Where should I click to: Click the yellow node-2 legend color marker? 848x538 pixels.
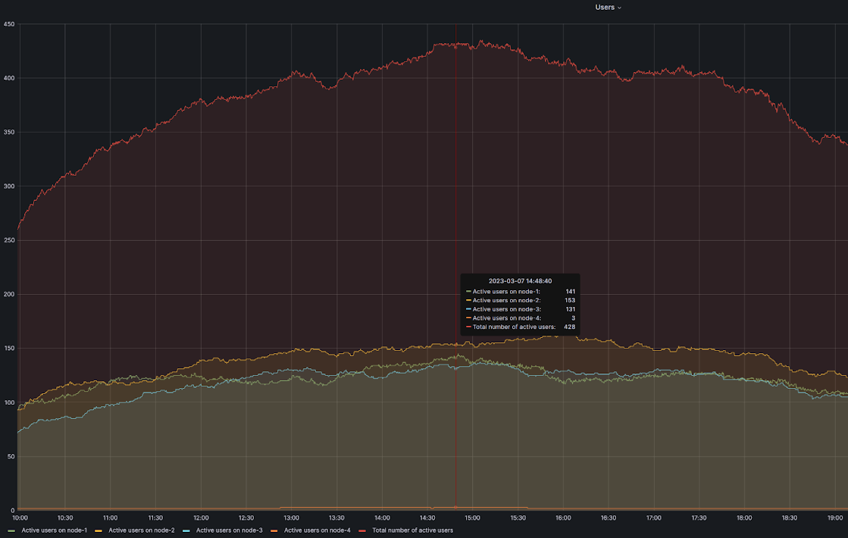pyautogui.click(x=100, y=530)
